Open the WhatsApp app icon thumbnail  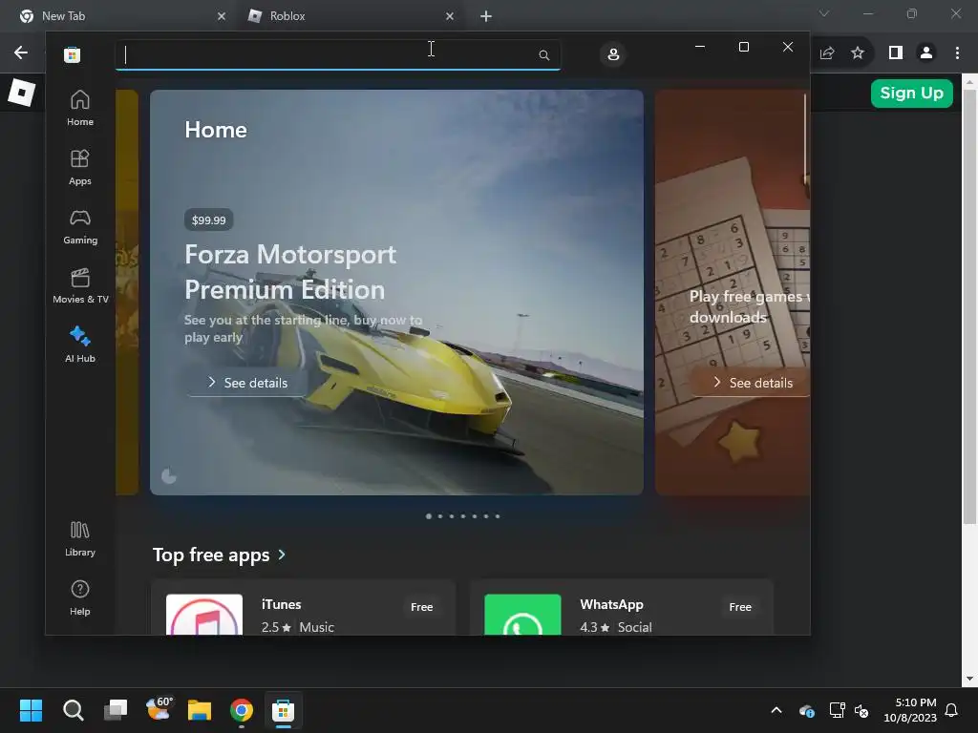pos(522,615)
